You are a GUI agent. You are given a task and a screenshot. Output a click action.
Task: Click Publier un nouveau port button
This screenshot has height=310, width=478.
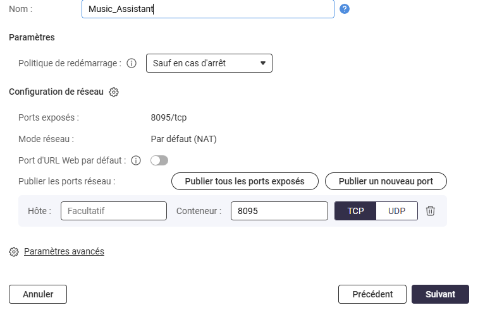(x=386, y=181)
